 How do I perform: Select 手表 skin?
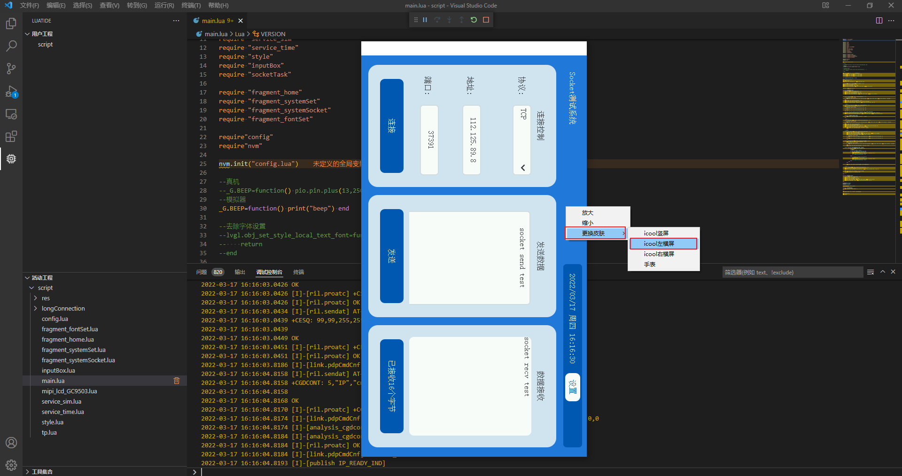[664, 264]
